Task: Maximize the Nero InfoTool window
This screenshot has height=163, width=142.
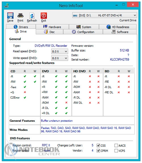Action: click(124, 5)
